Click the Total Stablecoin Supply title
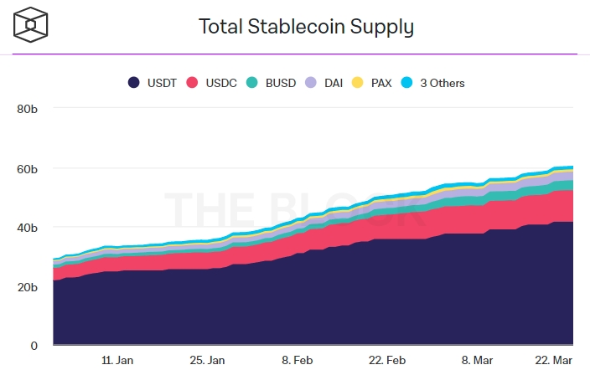 pyautogui.click(x=306, y=27)
